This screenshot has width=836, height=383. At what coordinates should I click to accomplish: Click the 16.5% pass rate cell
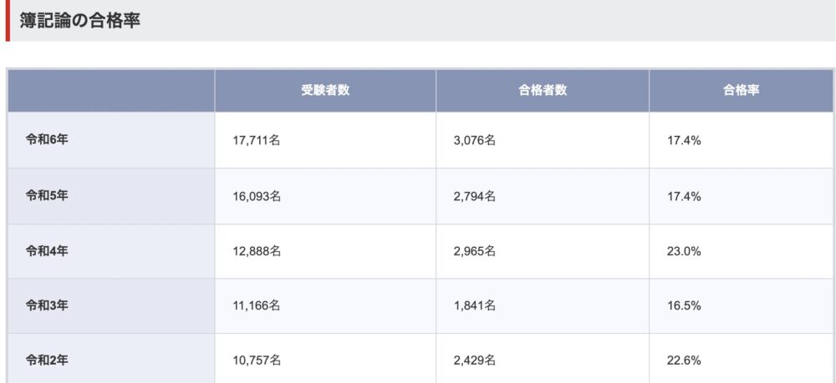(741, 306)
